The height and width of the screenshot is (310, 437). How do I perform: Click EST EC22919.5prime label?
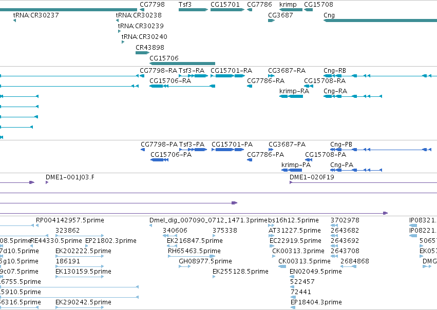point(295,241)
